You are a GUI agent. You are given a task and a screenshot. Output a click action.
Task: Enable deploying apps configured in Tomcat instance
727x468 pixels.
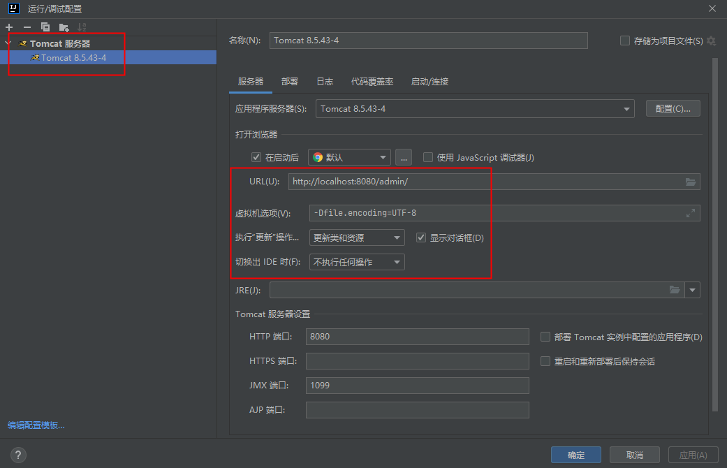point(545,337)
